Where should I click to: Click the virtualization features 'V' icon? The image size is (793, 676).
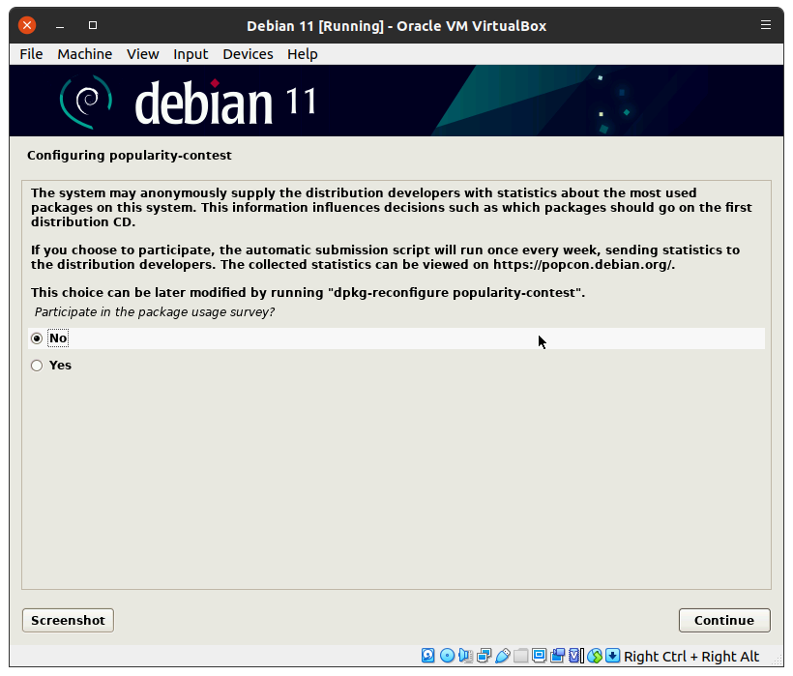pos(575,656)
